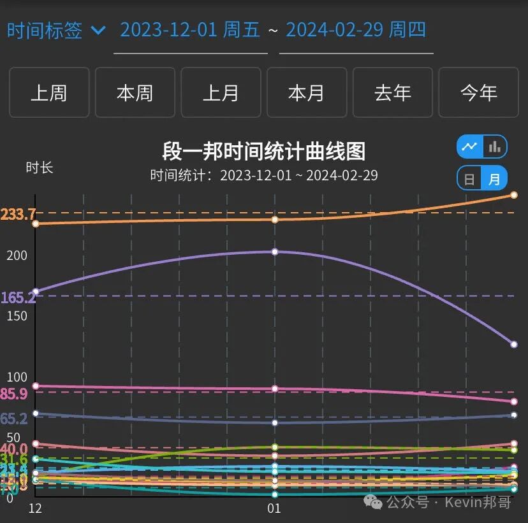Choose the 本周 range button
Viewport: 528px width, 523px height.
tap(135, 92)
